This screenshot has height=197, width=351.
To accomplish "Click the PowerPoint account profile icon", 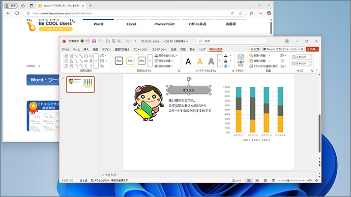I will coord(287,41).
